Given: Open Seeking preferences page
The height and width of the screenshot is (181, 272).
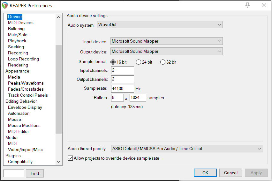Looking at the screenshot, I should 16,47.
